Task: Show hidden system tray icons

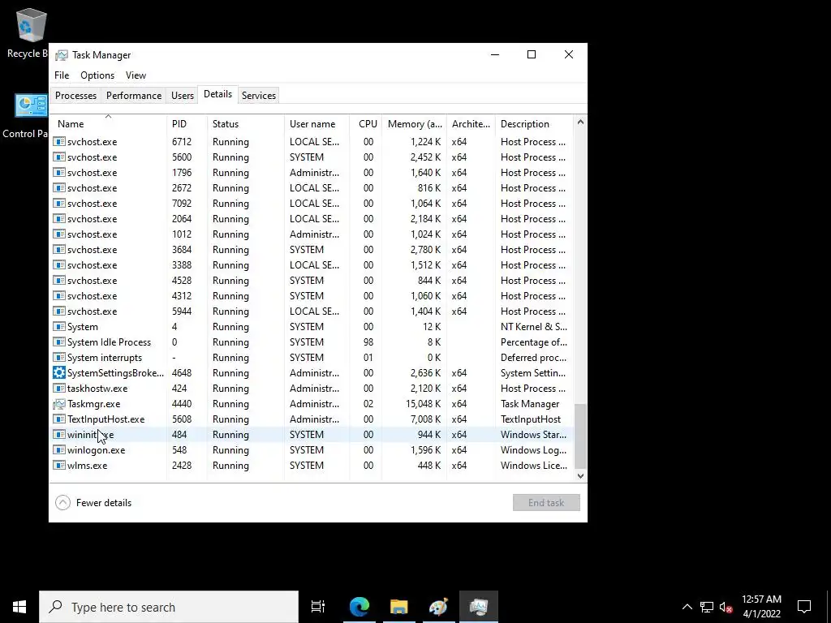Action: [x=687, y=607]
